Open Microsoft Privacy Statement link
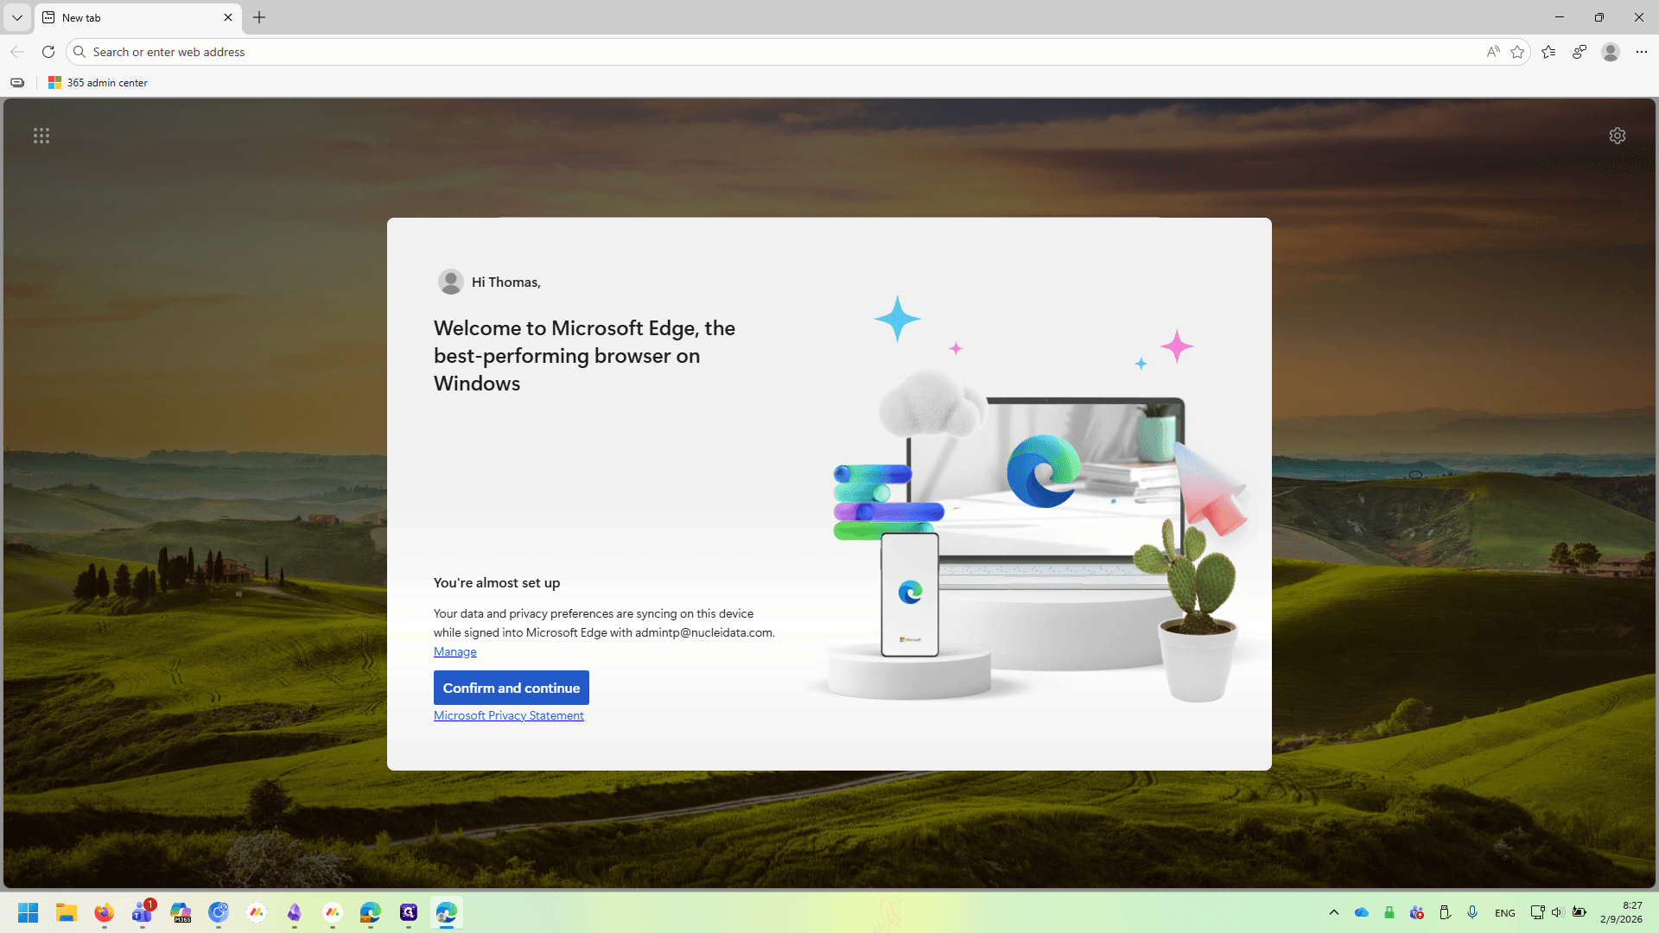1659x933 pixels. coord(509,715)
